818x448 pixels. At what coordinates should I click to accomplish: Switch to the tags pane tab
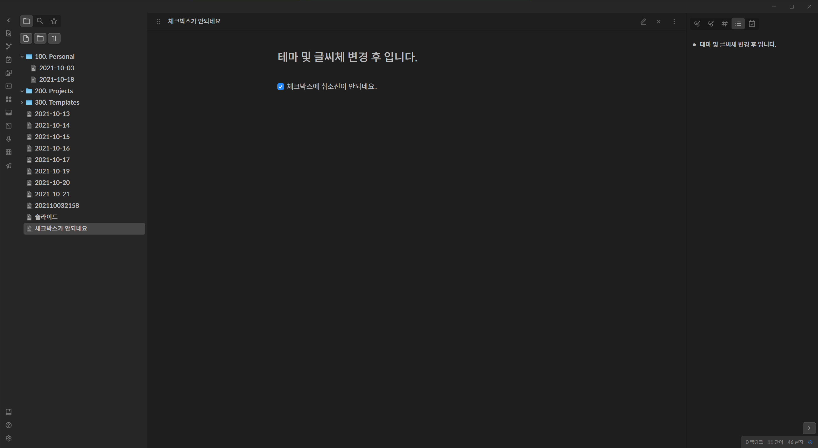pyautogui.click(x=724, y=24)
